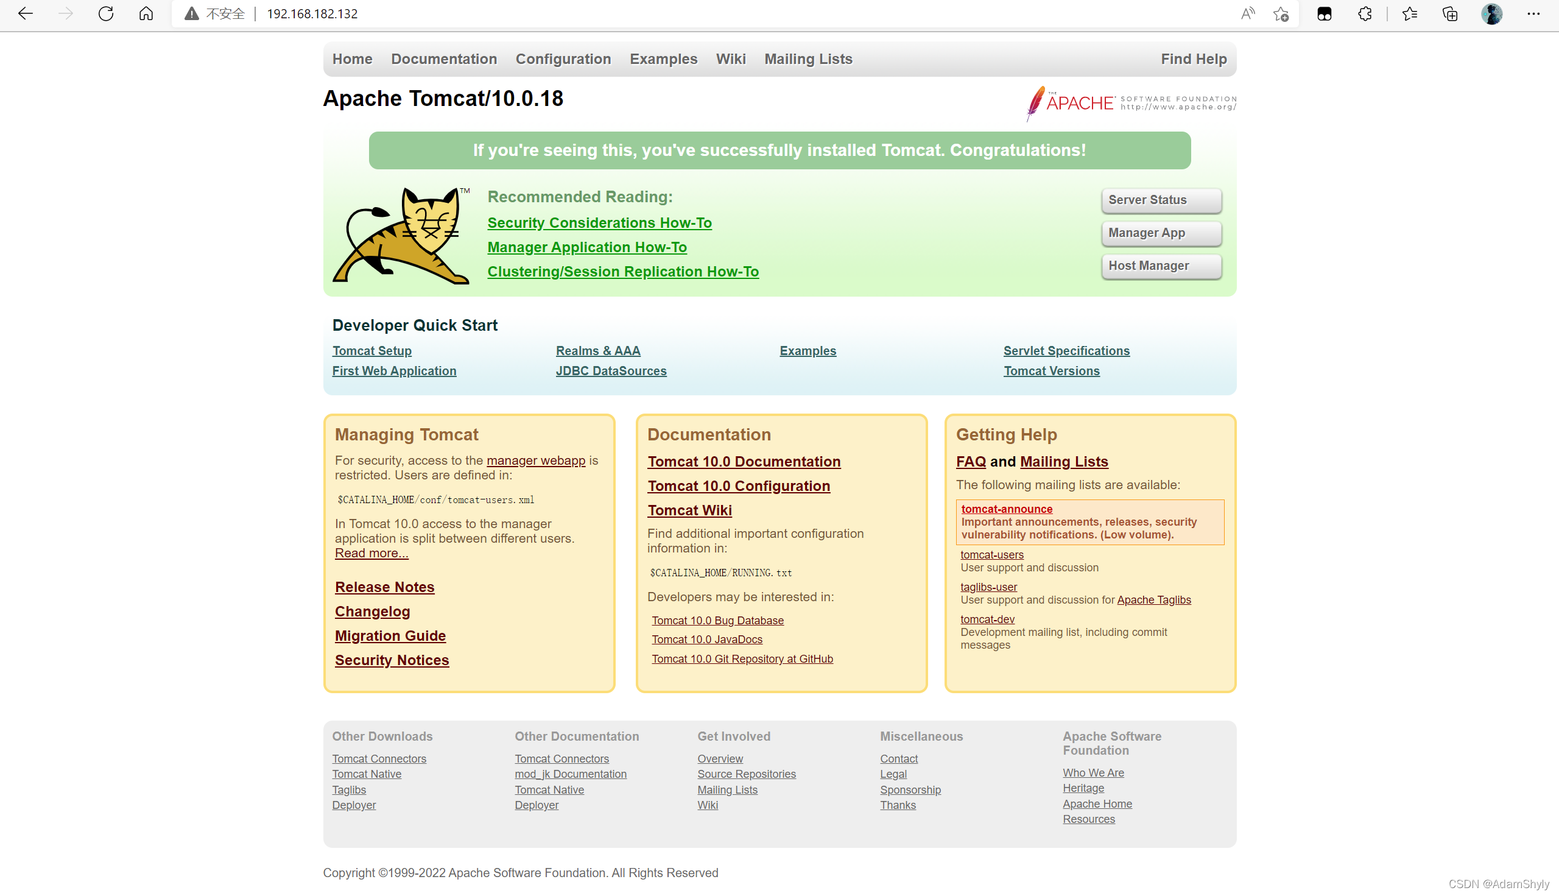1559x896 pixels.
Task: Open the Host Manager button
Action: click(x=1161, y=266)
